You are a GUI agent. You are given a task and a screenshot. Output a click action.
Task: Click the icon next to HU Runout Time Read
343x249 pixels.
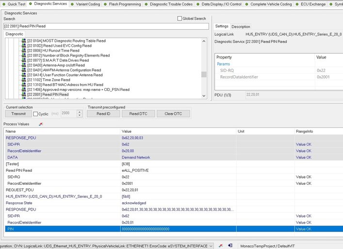(23, 51)
